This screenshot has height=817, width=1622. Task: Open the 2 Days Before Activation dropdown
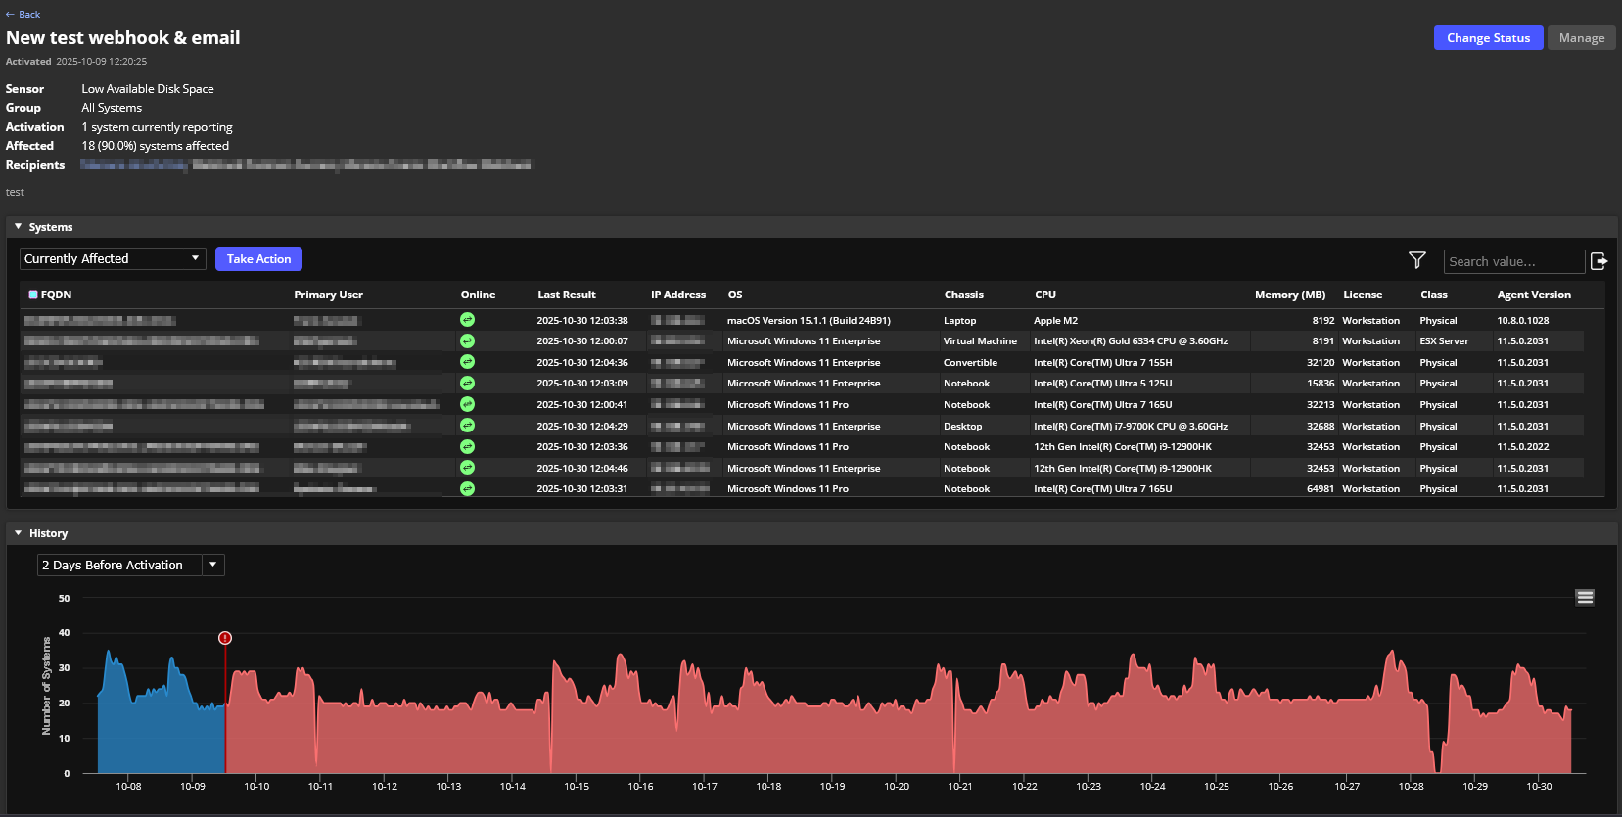tap(130, 566)
